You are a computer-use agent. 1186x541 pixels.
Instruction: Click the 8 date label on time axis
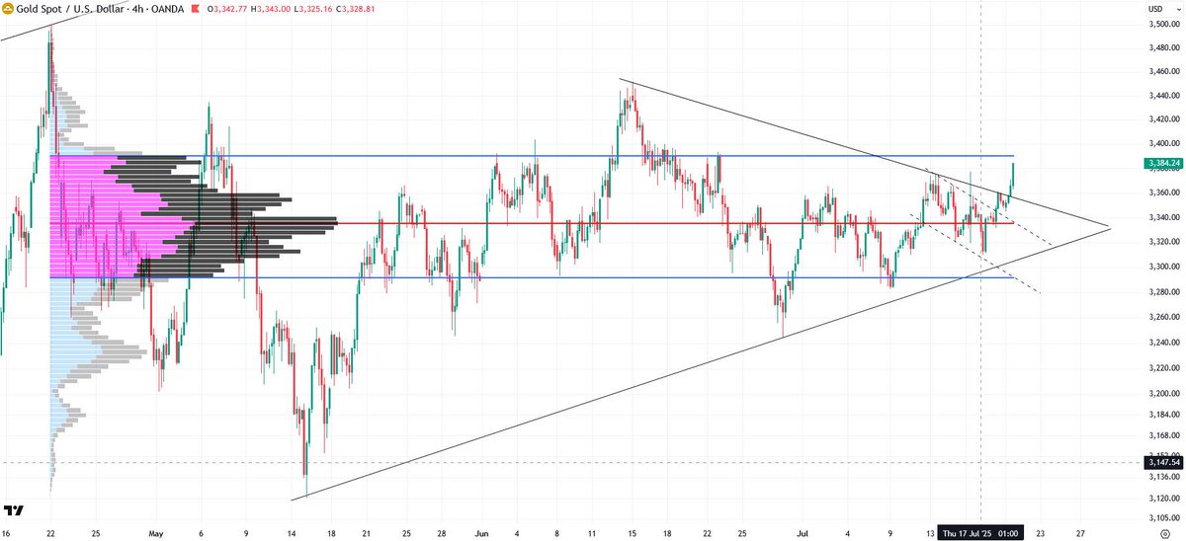tap(557, 532)
